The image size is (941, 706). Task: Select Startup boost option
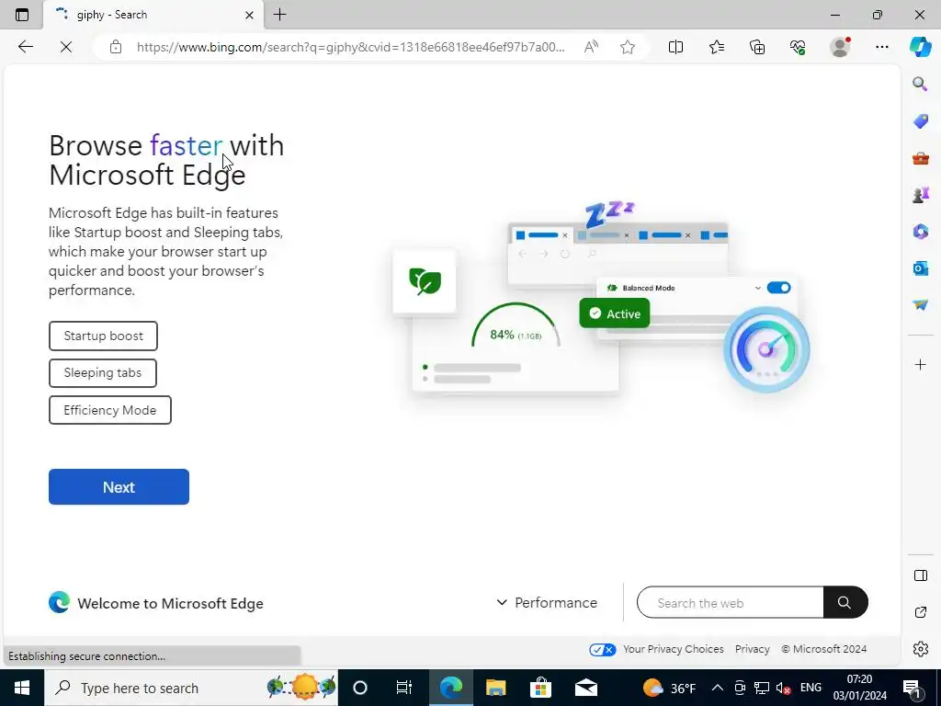(x=103, y=336)
